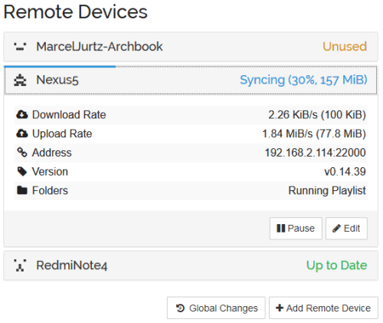Click the Folders folder icon
383x323 pixels.
22,190
